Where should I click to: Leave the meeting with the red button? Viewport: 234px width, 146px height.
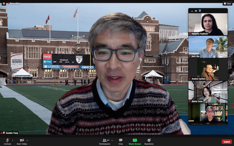pyautogui.click(x=227, y=142)
